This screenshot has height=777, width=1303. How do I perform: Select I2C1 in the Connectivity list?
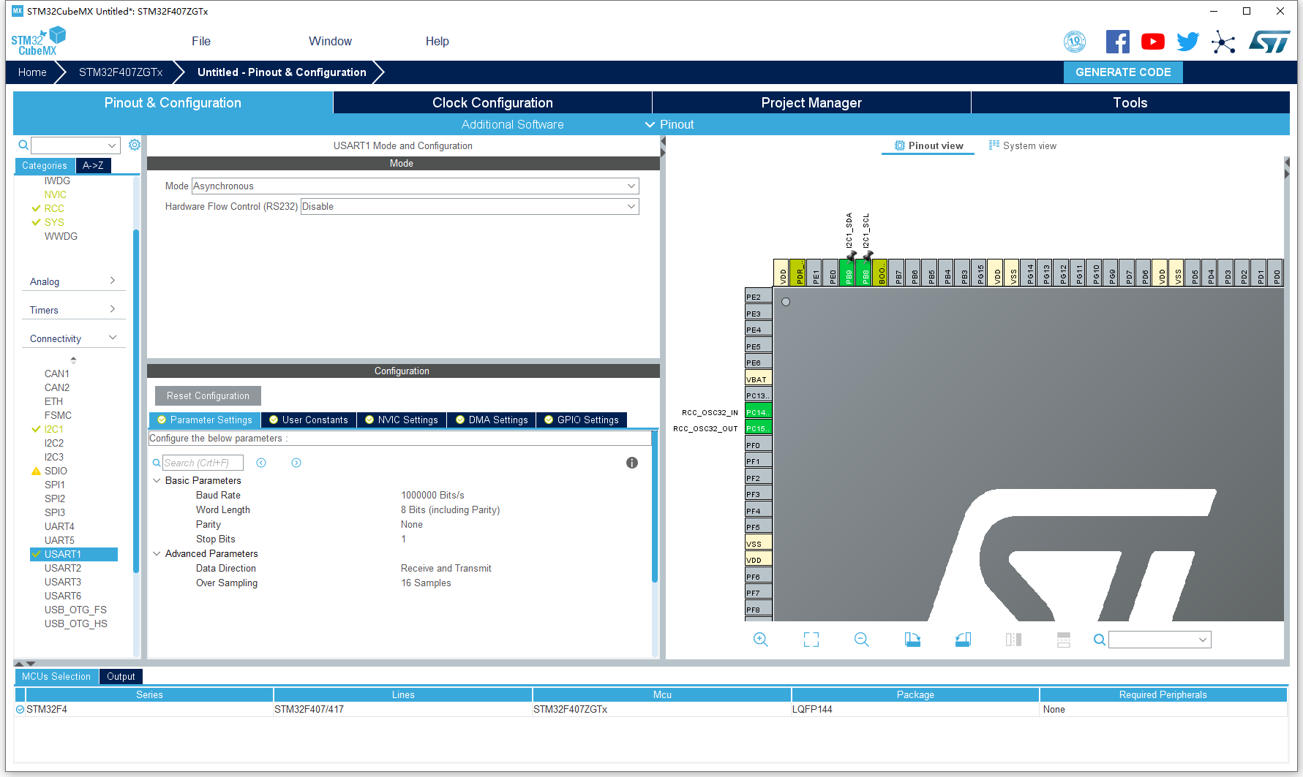pos(54,429)
